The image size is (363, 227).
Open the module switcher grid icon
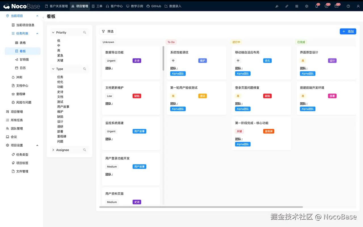point(297,6)
